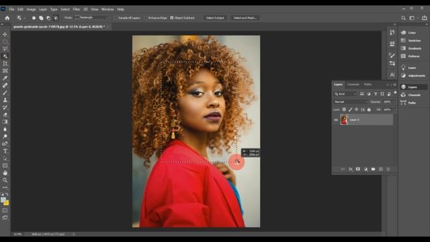Open the Normal blend mode dropdown
Screen dimensions: 430x242
tap(351, 102)
